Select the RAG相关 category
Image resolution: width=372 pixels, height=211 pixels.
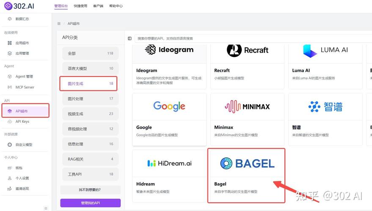(x=91, y=159)
